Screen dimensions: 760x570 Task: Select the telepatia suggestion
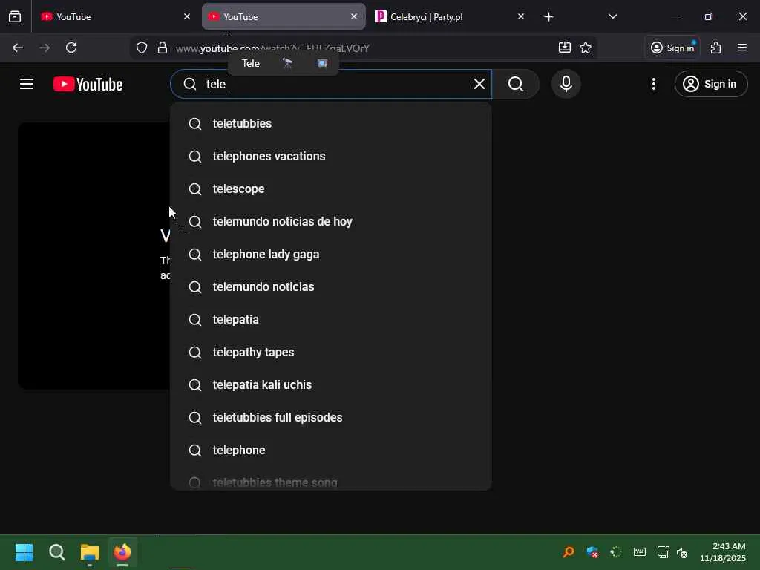pyautogui.click(x=330, y=319)
